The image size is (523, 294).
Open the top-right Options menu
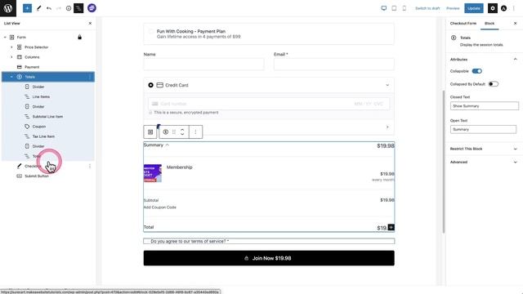tap(514, 8)
